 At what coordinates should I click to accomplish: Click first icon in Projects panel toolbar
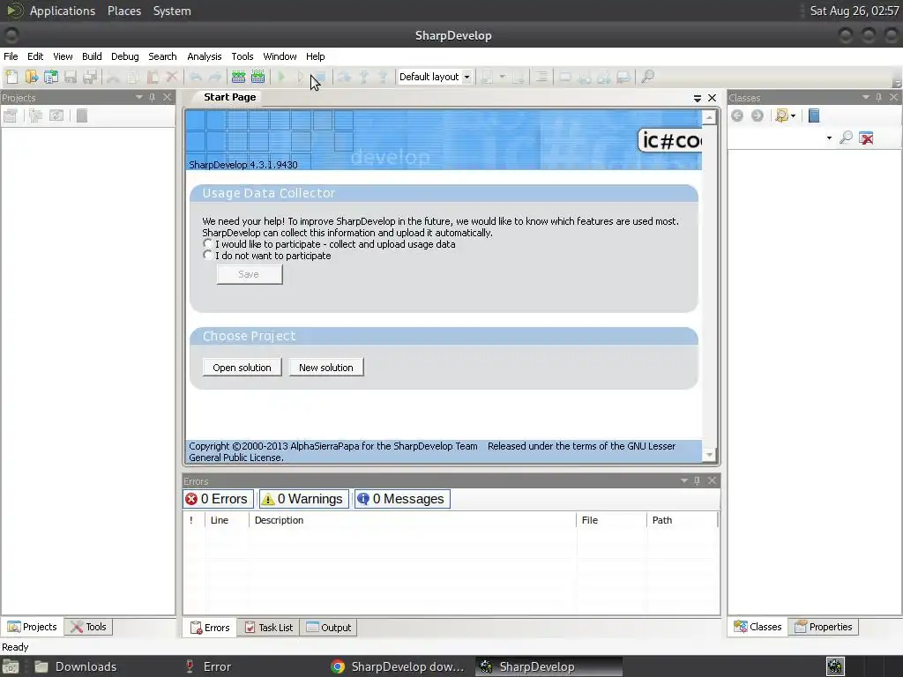(11, 115)
